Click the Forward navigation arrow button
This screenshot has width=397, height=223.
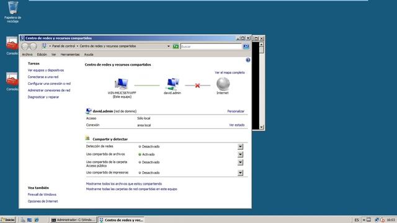[x=33, y=46]
